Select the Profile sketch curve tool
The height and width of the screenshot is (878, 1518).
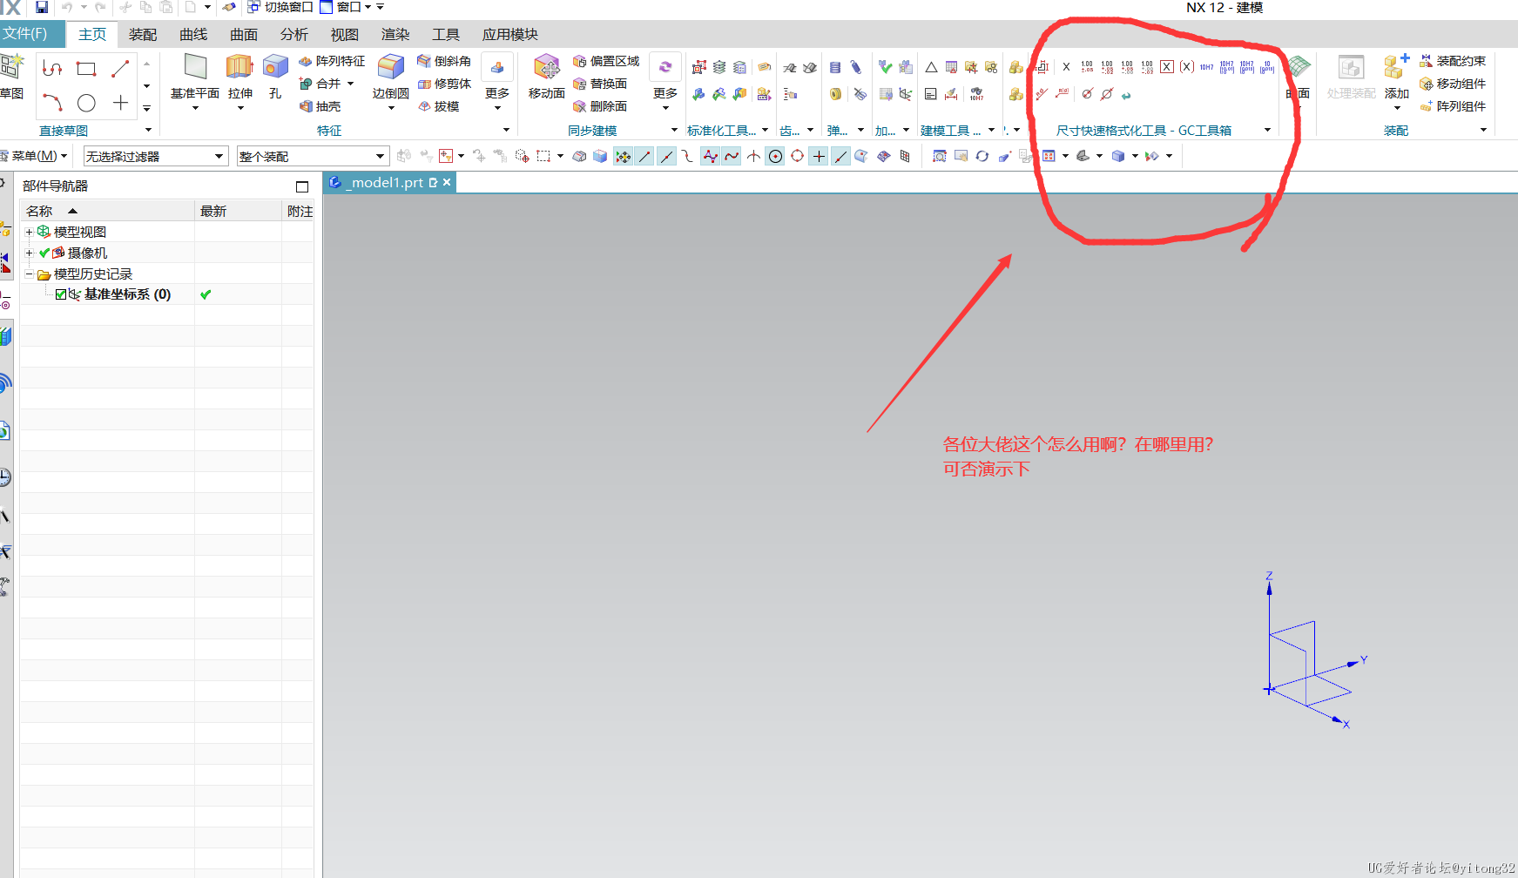coord(52,69)
